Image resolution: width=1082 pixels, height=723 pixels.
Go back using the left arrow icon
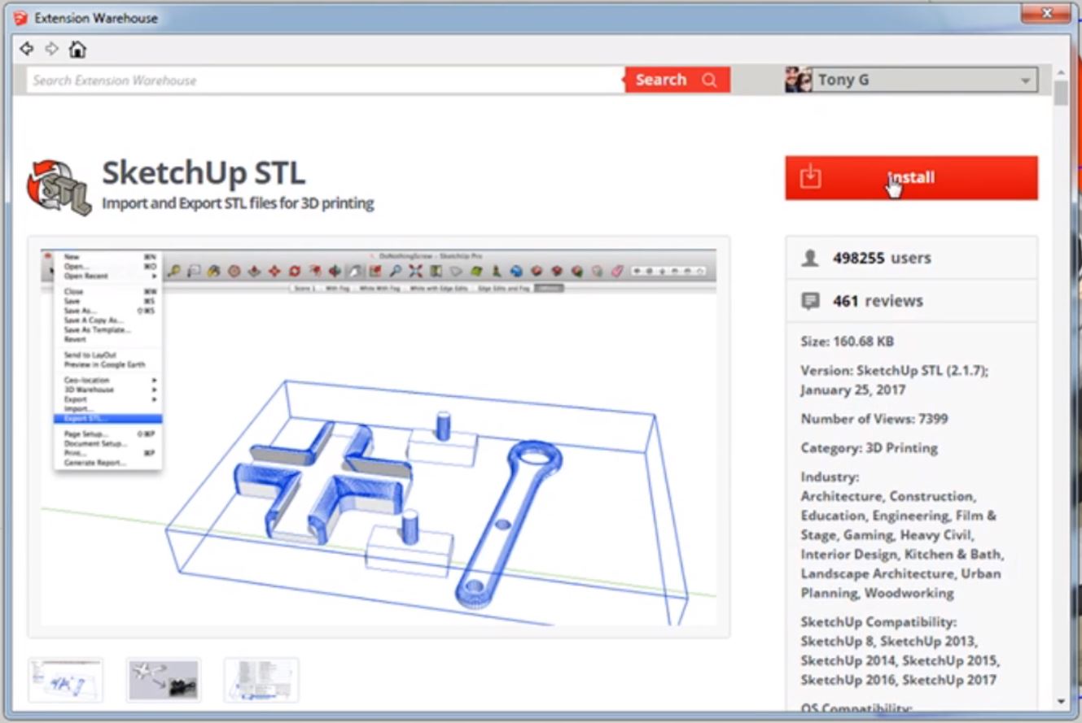point(27,49)
